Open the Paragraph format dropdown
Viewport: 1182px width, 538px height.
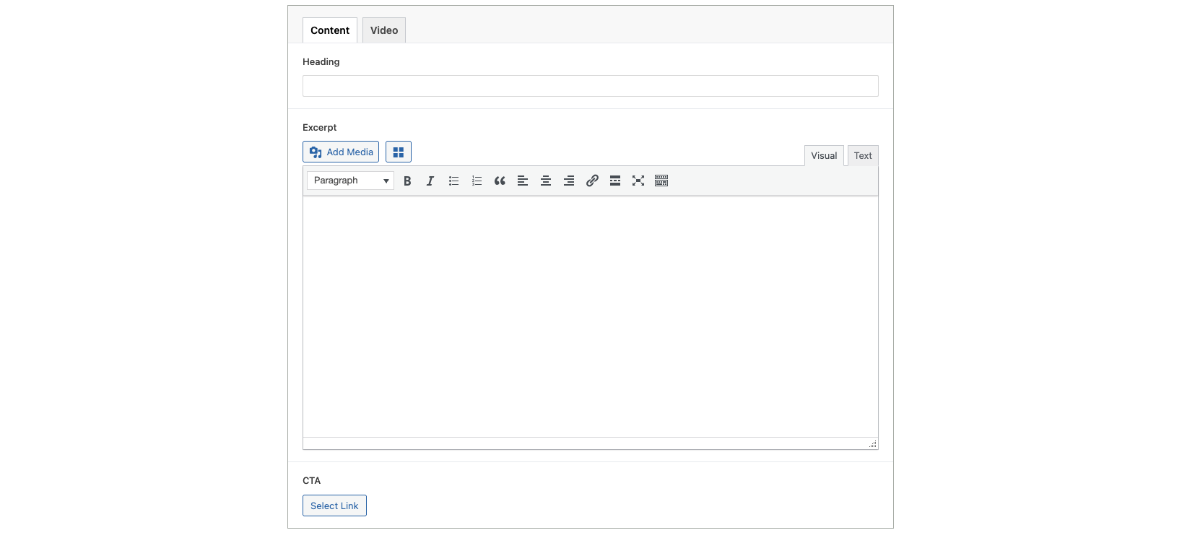pyautogui.click(x=350, y=181)
